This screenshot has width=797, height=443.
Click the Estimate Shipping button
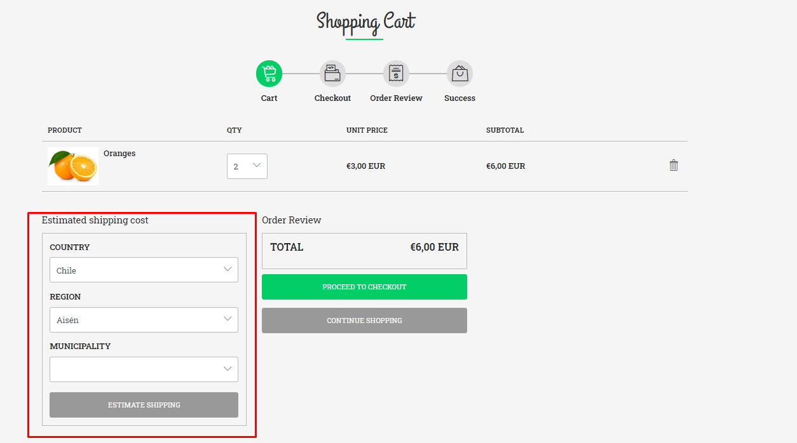pyautogui.click(x=144, y=405)
